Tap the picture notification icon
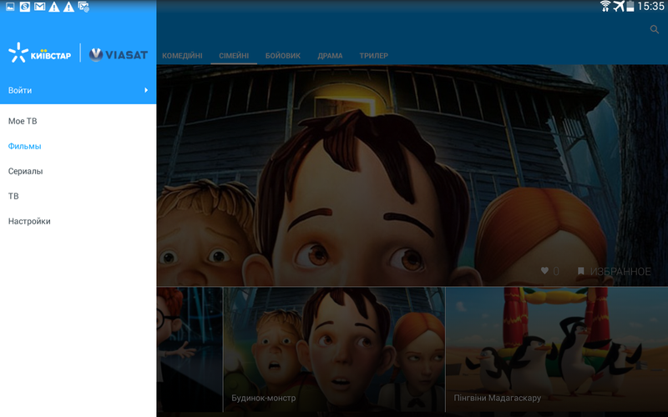This screenshot has height=417, width=668. (x=10, y=7)
